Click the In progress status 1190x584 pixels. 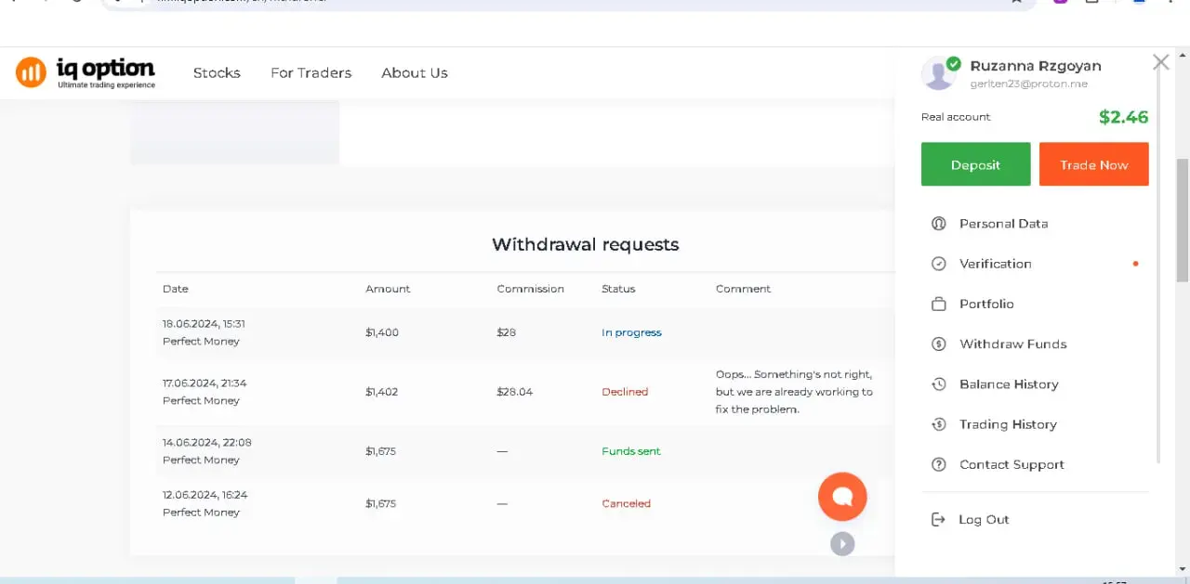631,332
